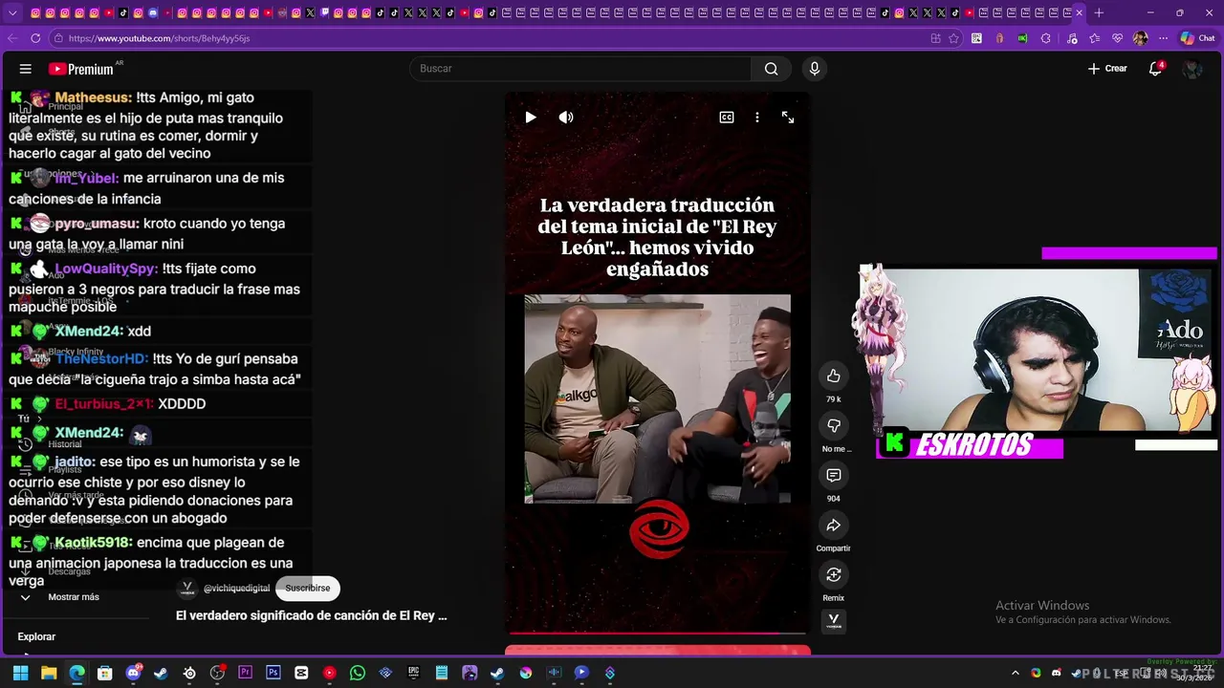Screen dimensions: 1224x688
Task: Open the Copilot Chat button
Action: tap(1197, 38)
